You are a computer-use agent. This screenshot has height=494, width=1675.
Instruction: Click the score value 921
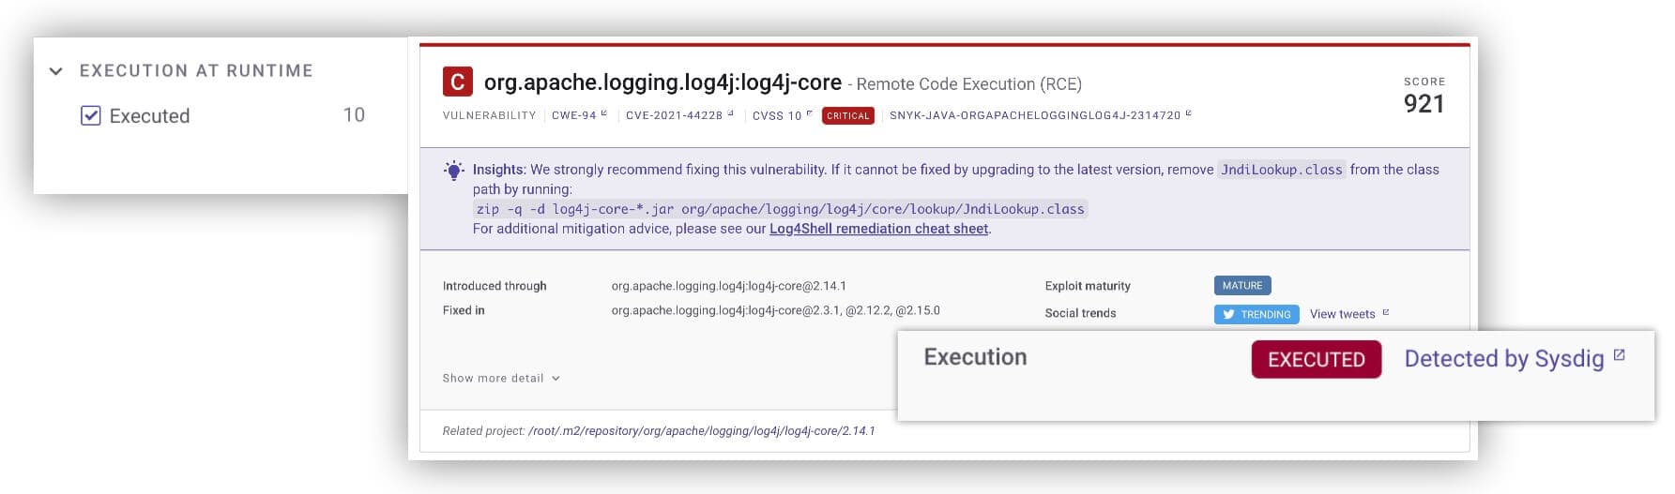tap(1424, 103)
